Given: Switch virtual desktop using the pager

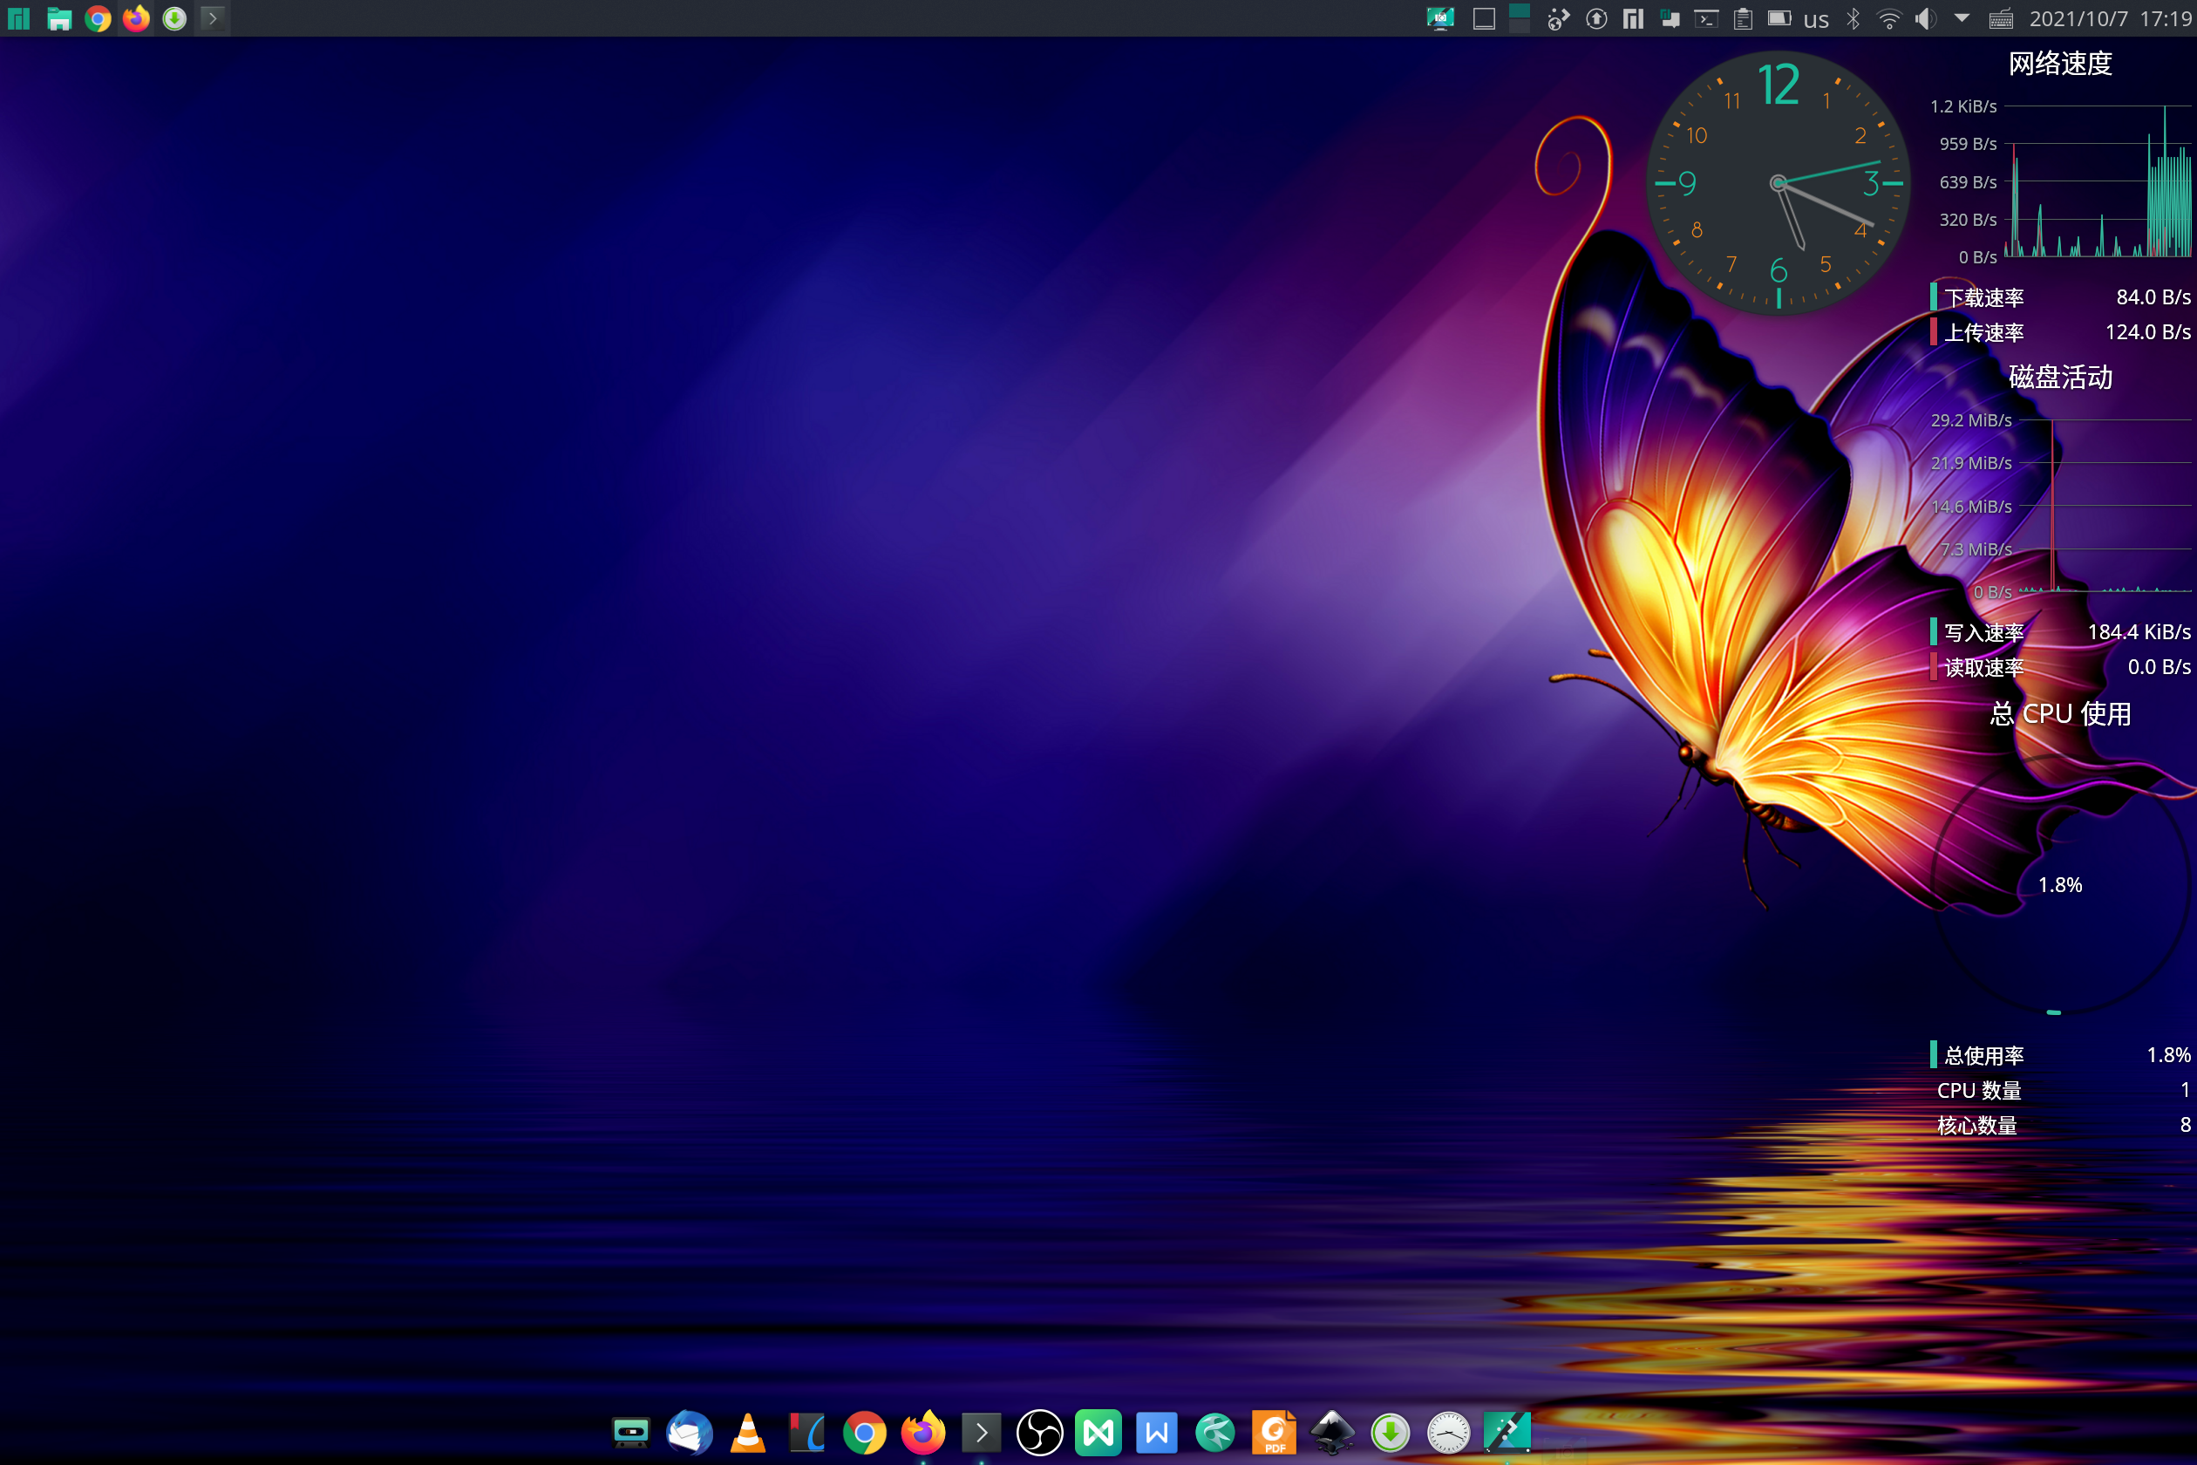Looking at the screenshot, I should (1520, 18).
